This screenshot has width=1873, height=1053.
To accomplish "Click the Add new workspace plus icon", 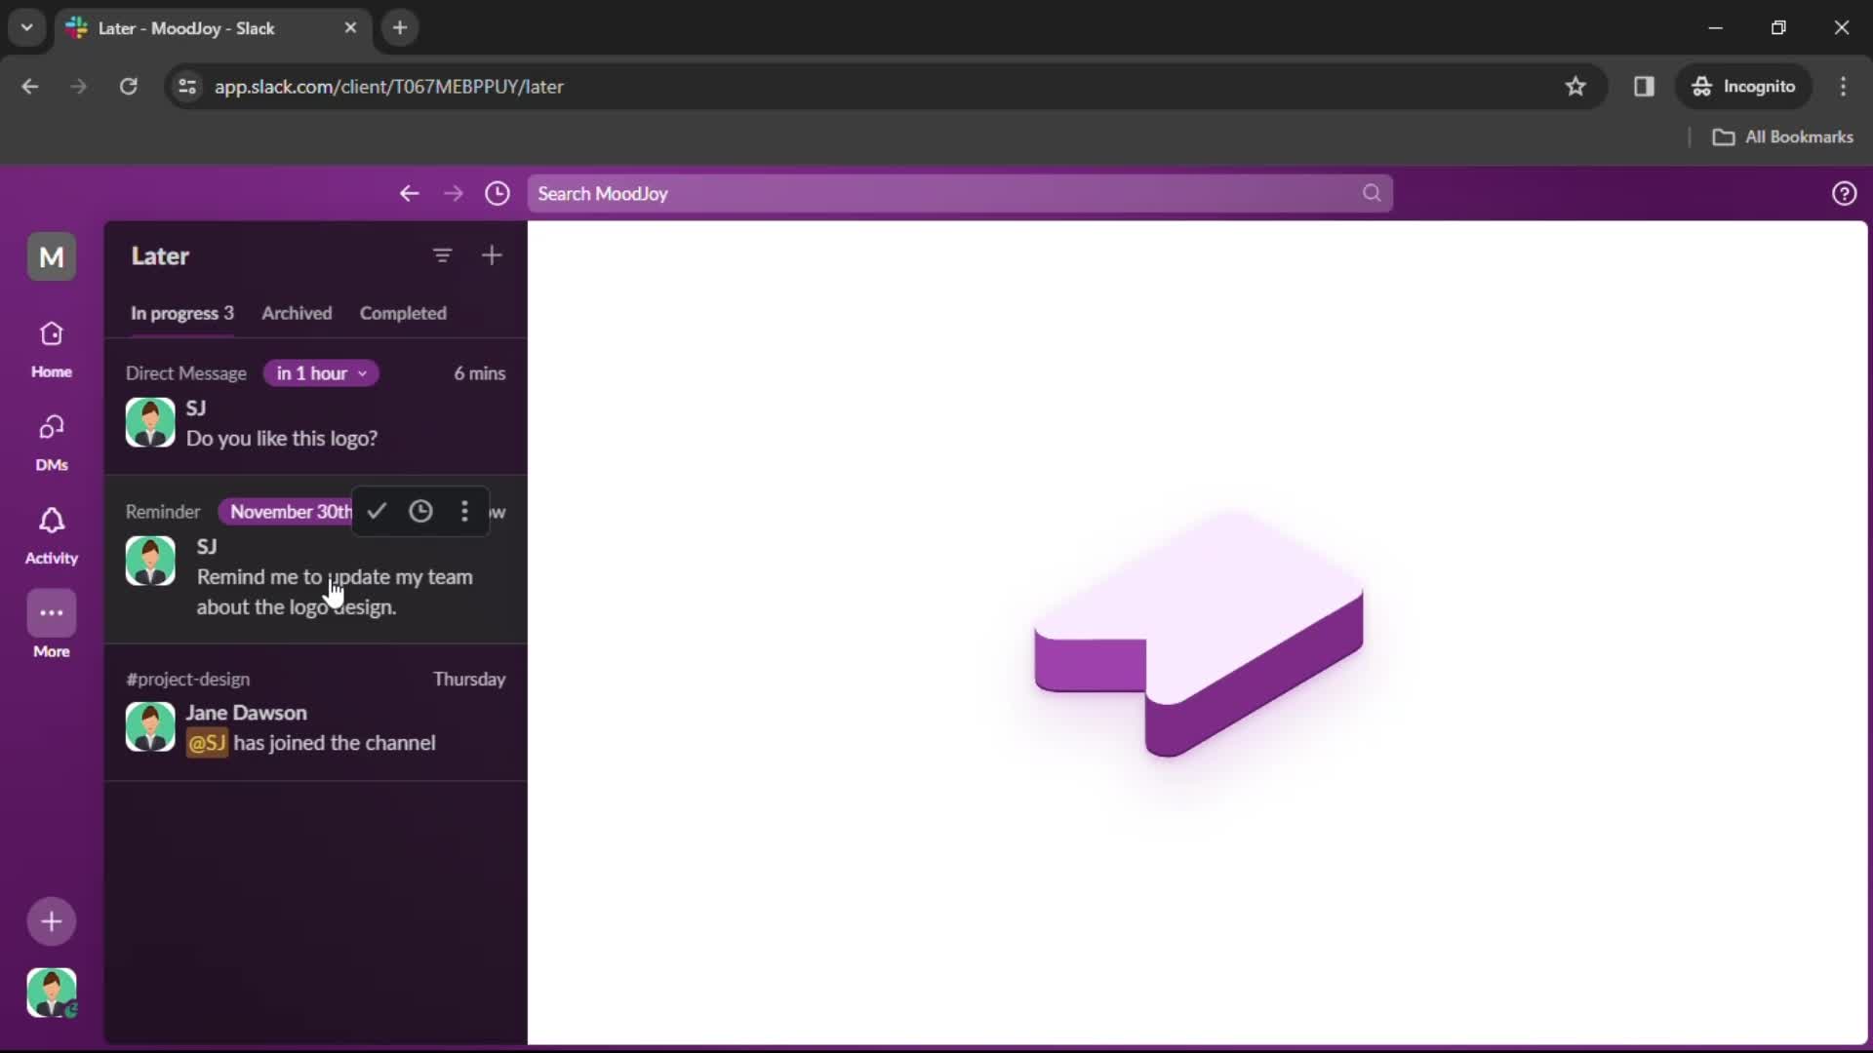I will point(52,920).
